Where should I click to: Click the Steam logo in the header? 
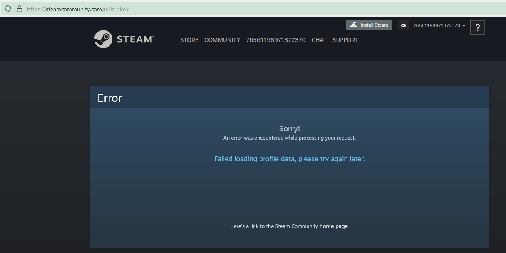[x=124, y=39]
